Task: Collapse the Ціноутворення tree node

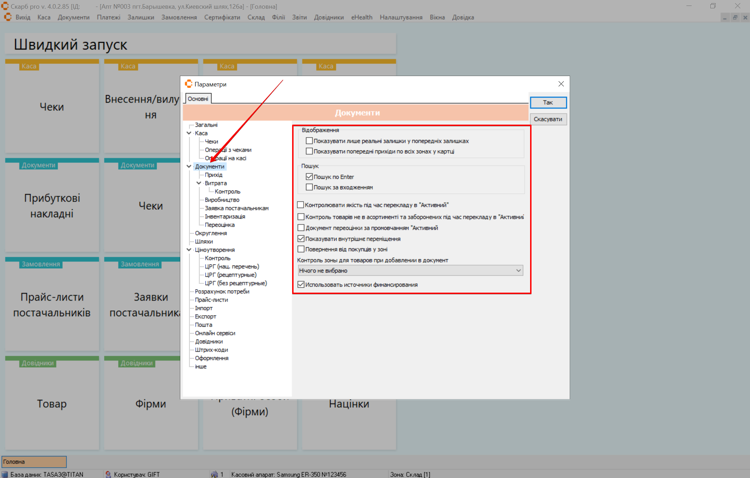Action: [x=189, y=250]
